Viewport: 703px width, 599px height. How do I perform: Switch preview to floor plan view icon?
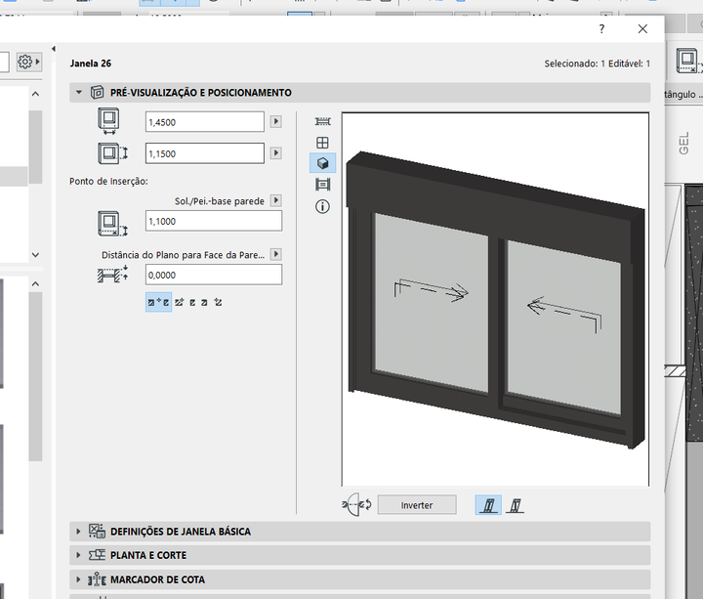[323, 121]
